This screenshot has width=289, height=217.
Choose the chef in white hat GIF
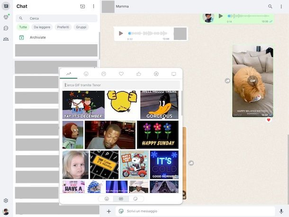click(139, 187)
